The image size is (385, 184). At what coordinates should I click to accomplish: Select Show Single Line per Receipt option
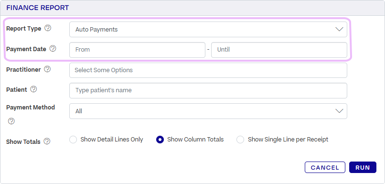tap(240, 140)
